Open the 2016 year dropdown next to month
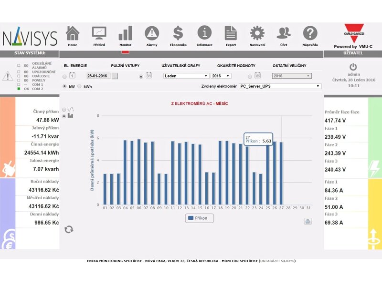Screen dimensions: 382x286 point(221,76)
